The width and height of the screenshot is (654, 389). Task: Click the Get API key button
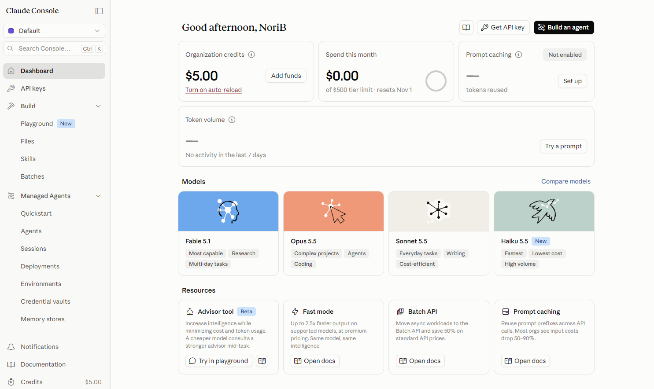(503, 27)
